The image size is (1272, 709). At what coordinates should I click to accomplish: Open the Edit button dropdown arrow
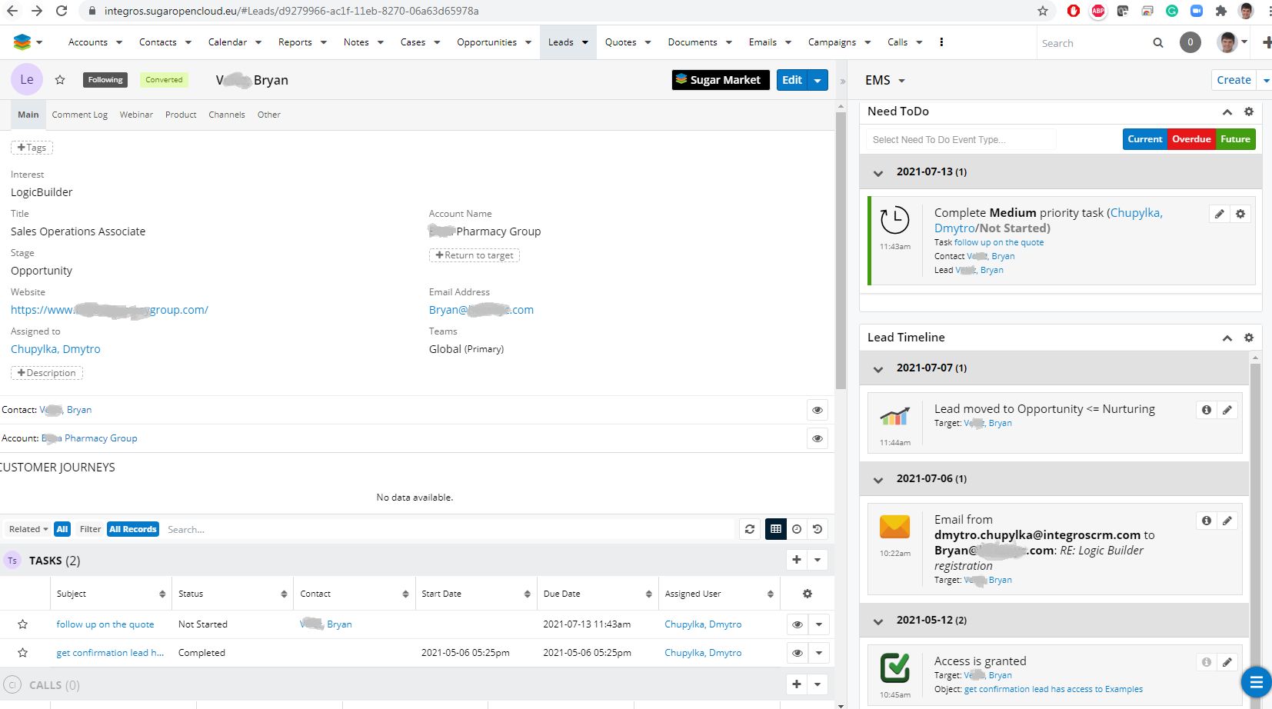pos(818,80)
